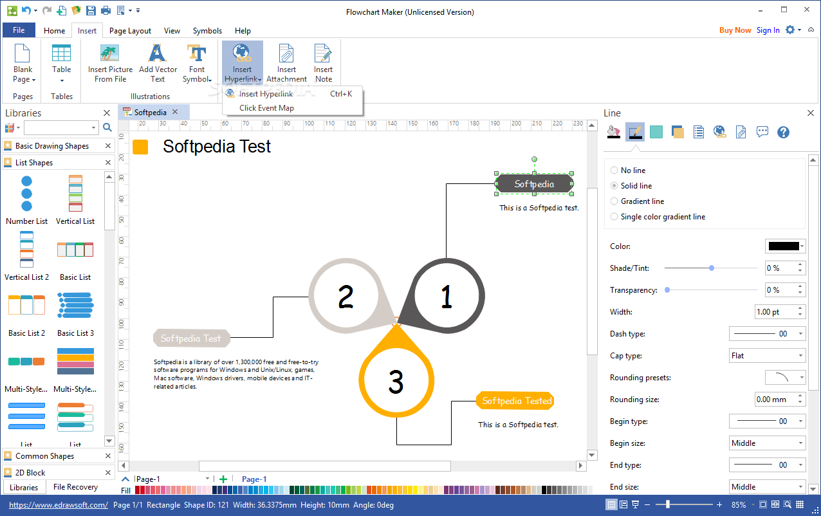Click the paperclip attachment icon in Line panel
The width and height of the screenshot is (821, 516).
point(741,132)
